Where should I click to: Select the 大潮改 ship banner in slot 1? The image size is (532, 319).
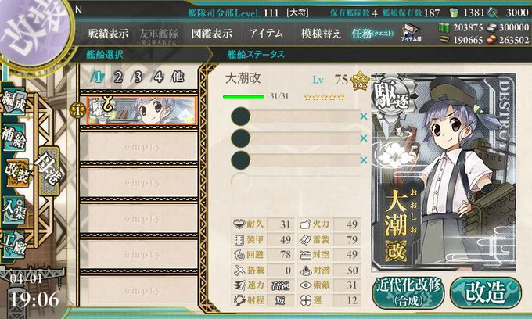point(142,110)
